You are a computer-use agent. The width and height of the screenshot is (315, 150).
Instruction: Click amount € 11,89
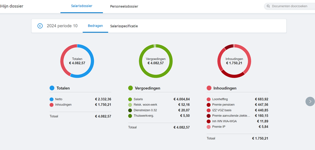pyautogui.click(x=263, y=121)
